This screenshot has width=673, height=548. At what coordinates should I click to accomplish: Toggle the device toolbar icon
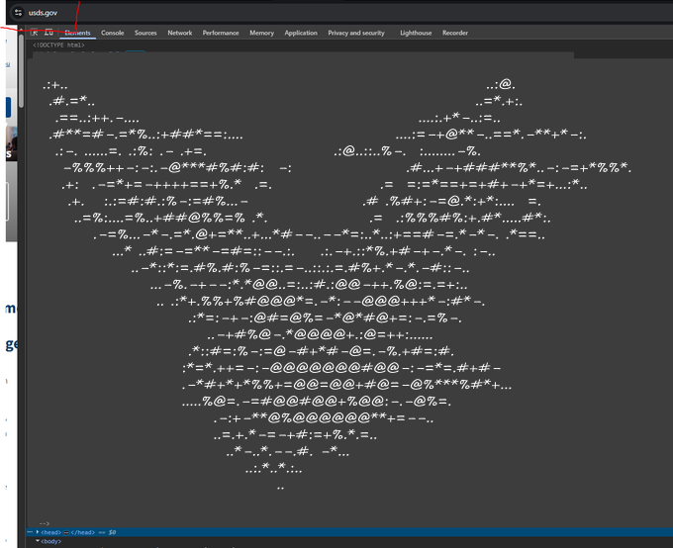tap(48, 33)
